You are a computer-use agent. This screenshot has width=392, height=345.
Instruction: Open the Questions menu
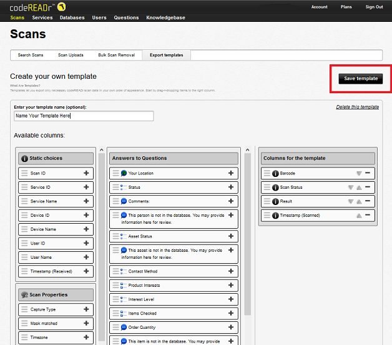tap(126, 17)
